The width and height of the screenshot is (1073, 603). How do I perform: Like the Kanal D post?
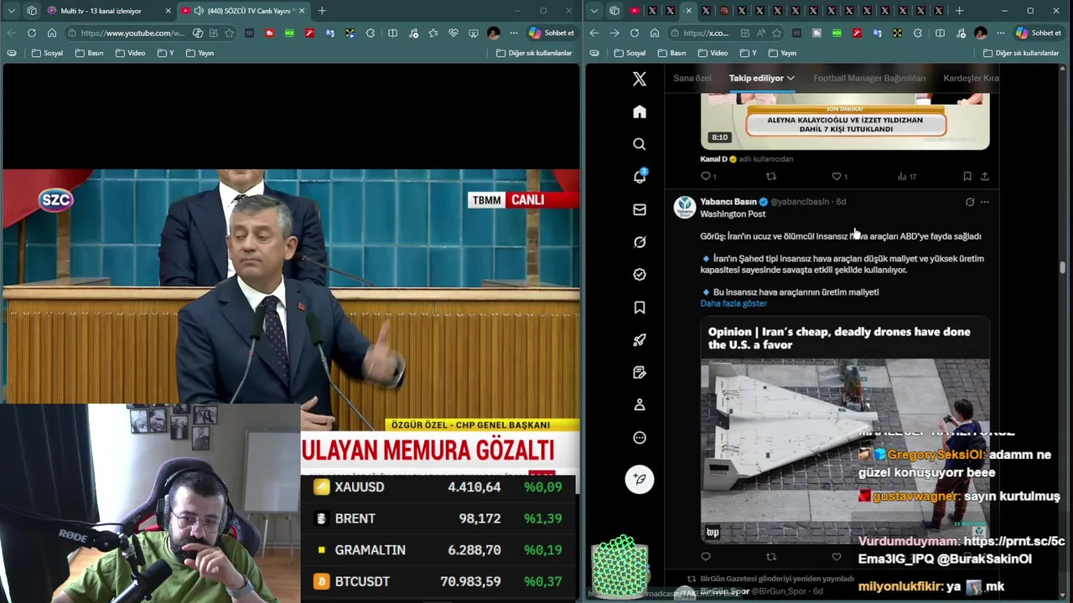point(836,176)
